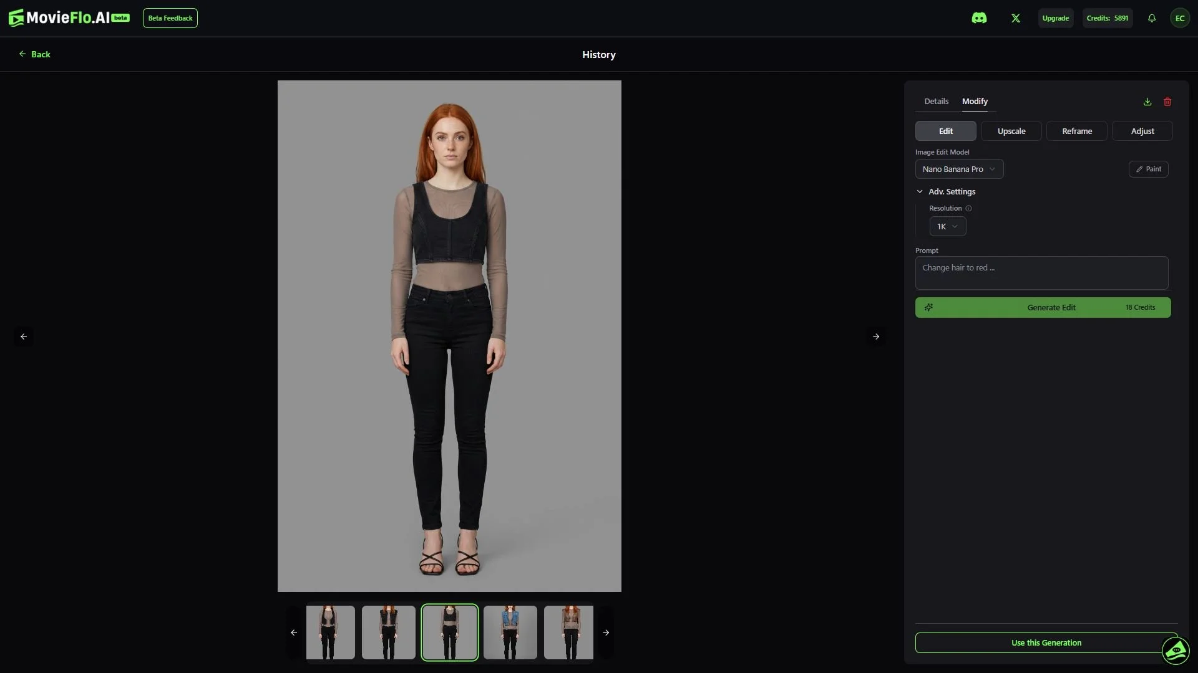Download the current generated image
Image resolution: width=1198 pixels, height=673 pixels.
[1147, 101]
